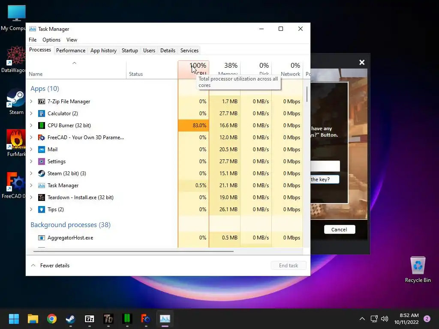439x329 pixels.
Task: Expand the 7-Zip File Manager process group
Action: [x=31, y=102]
